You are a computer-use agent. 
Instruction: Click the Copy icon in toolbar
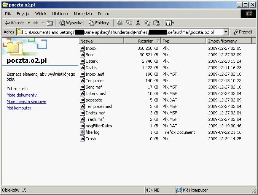(147, 23)
